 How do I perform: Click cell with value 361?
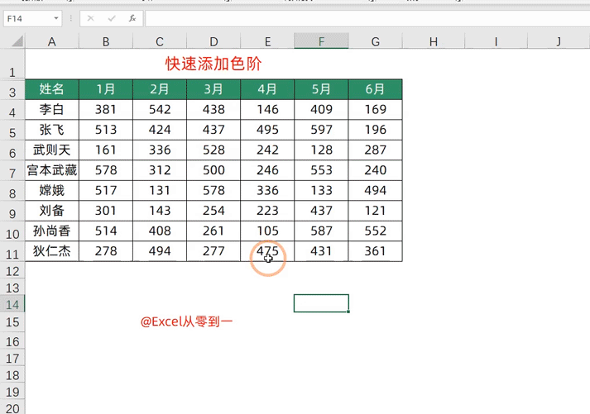[376, 251]
